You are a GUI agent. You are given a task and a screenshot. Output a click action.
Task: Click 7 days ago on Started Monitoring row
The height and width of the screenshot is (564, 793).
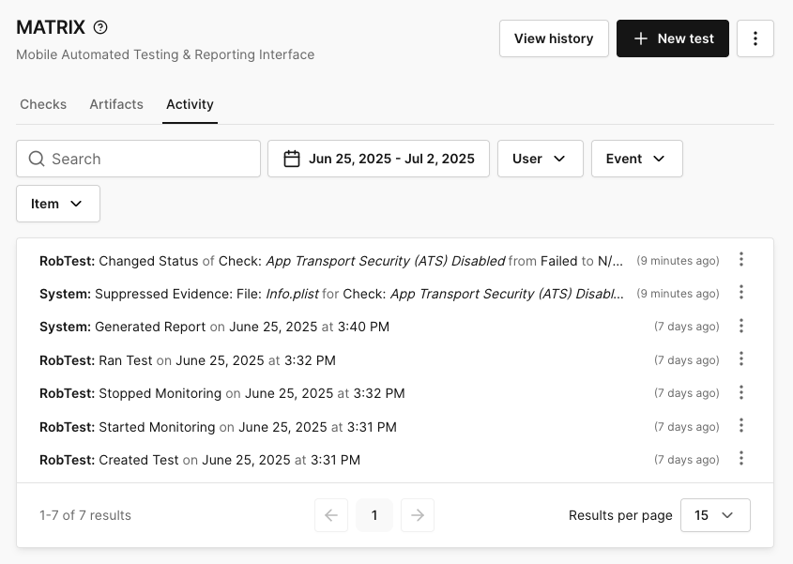click(x=686, y=427)
